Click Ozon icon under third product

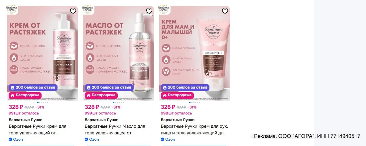tap(163, 139)
